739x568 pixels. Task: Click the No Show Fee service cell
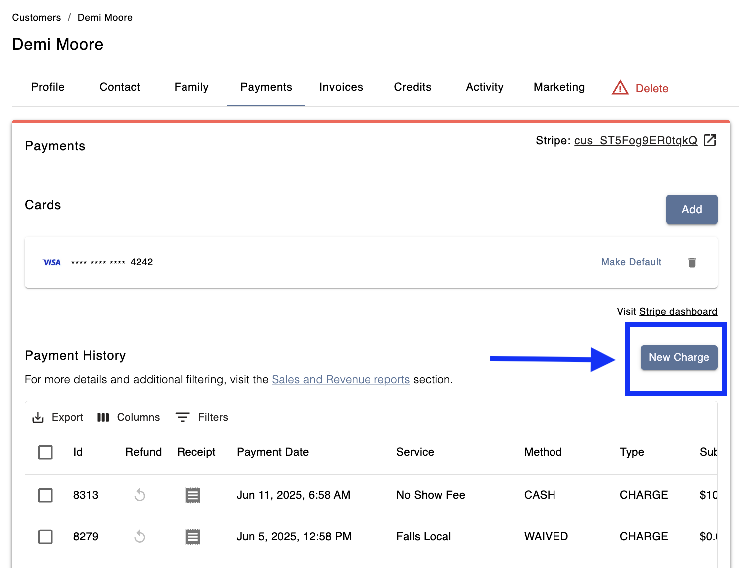pos(431,495)
